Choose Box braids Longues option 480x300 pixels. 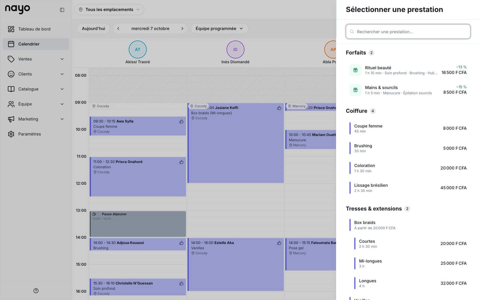click(x=410, y=283)
